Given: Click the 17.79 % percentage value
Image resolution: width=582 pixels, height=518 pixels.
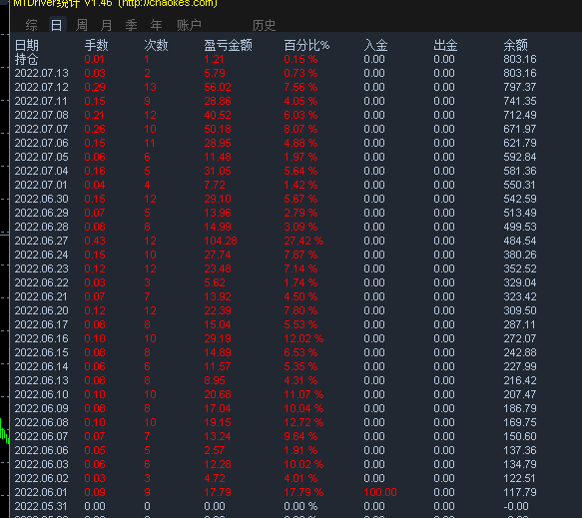Looking at the screenshot, I should 303,492.
